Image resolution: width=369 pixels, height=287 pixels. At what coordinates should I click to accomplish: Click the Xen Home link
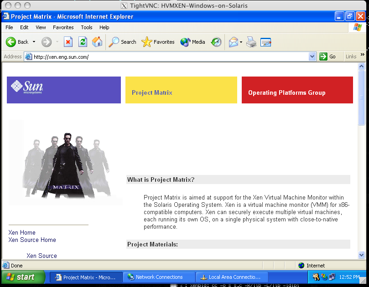[22, 232]
